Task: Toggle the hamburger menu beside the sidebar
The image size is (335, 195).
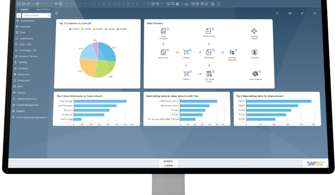Action: (57, 13)
